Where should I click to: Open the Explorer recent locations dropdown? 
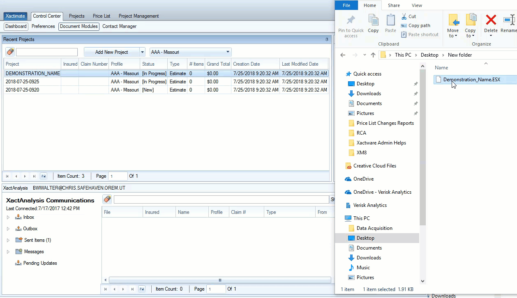pyautogui.click(x=365, y=55)
